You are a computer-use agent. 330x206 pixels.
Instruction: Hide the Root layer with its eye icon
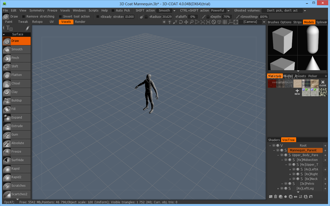274,146
